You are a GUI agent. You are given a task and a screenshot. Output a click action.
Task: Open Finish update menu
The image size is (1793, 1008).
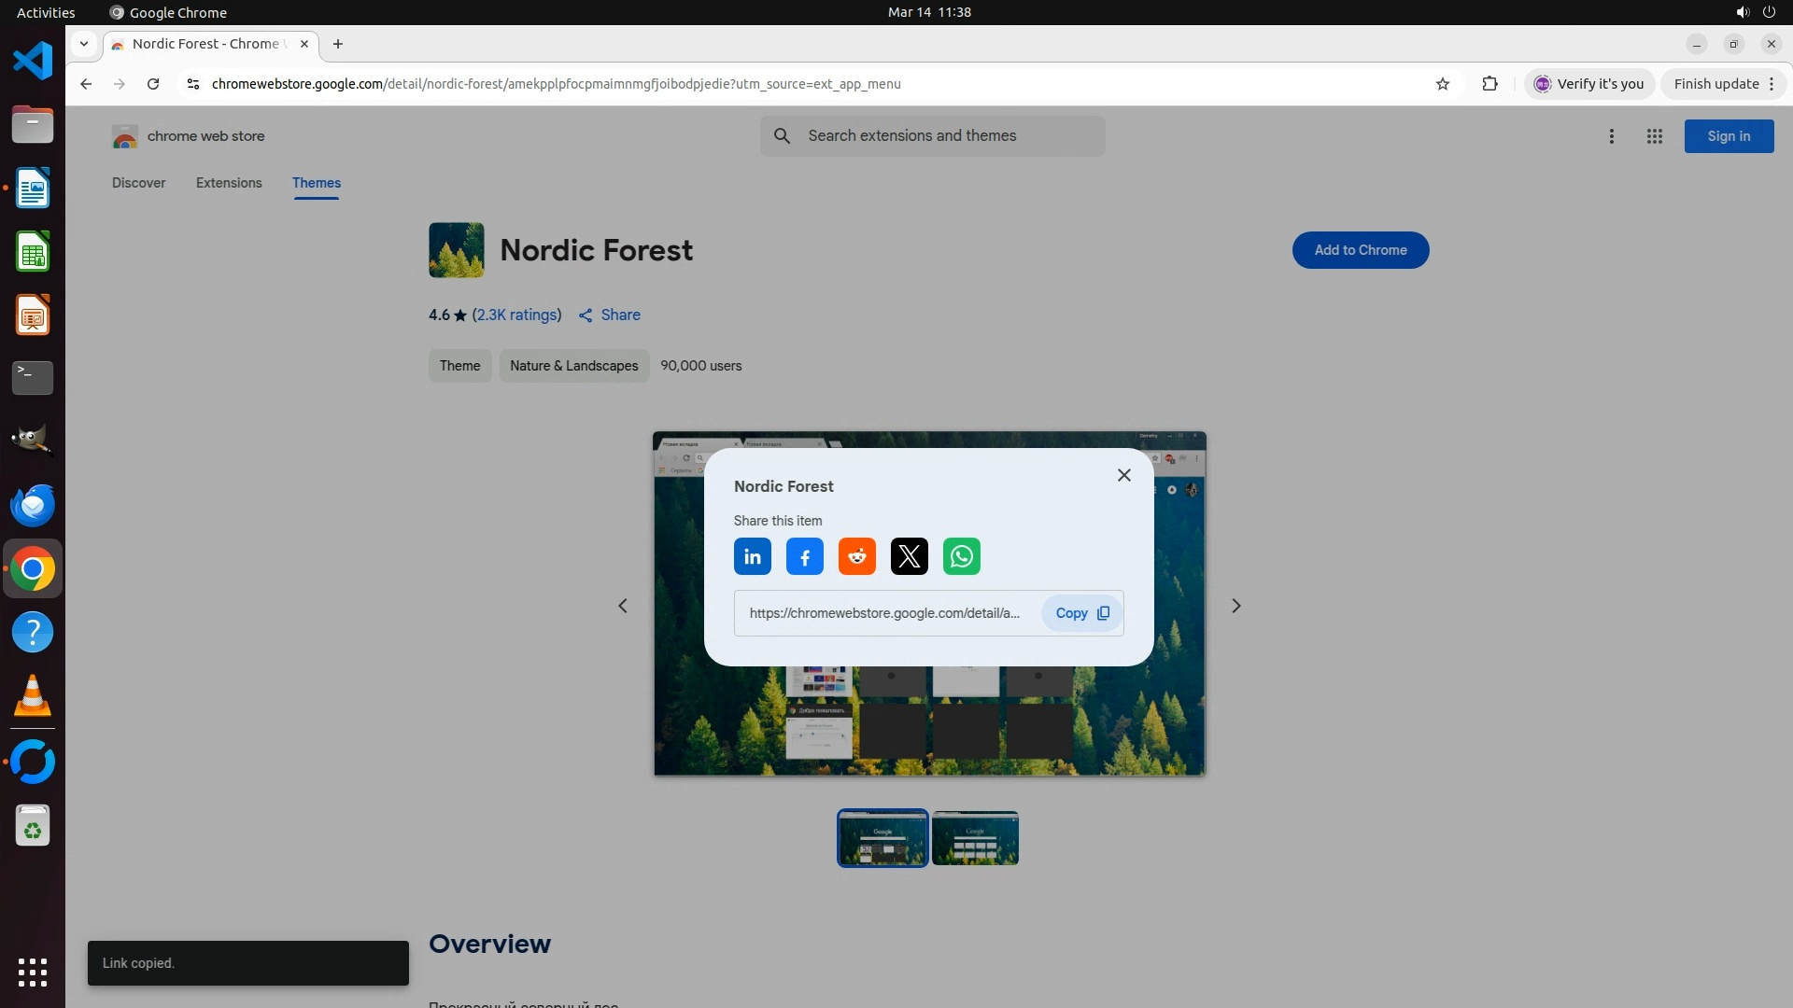click(1723, 84)
